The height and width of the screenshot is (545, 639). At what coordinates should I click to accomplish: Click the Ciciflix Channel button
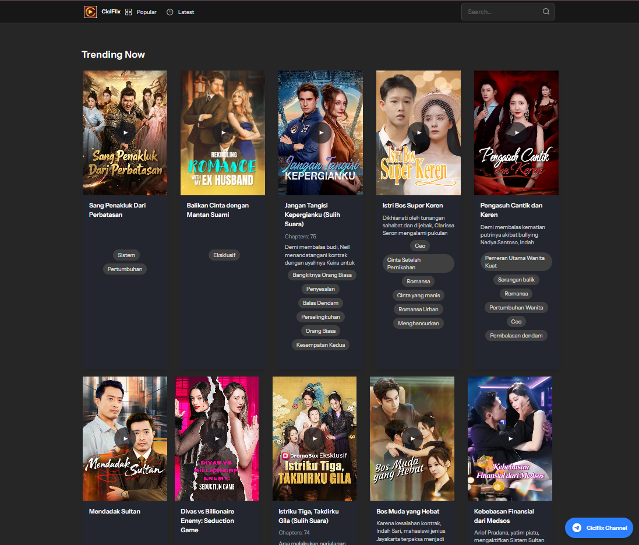tap(599, 528)
